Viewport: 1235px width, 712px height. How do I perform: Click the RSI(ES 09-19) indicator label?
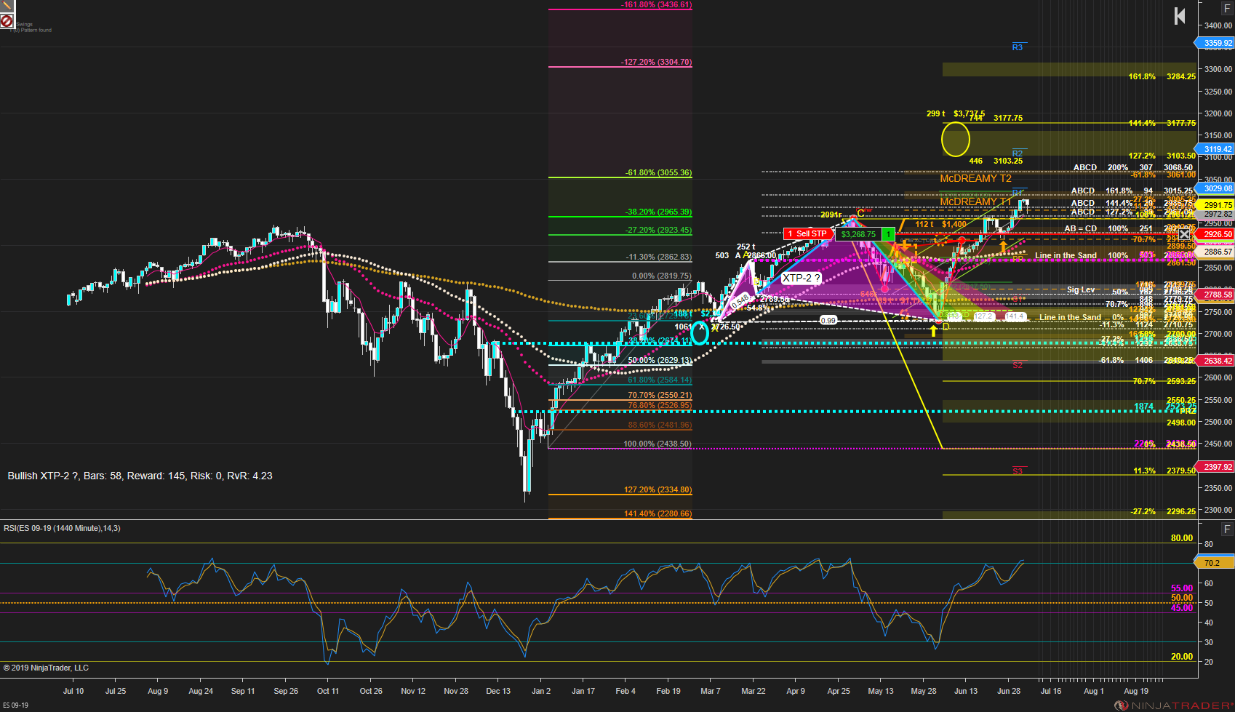(62, 528)
